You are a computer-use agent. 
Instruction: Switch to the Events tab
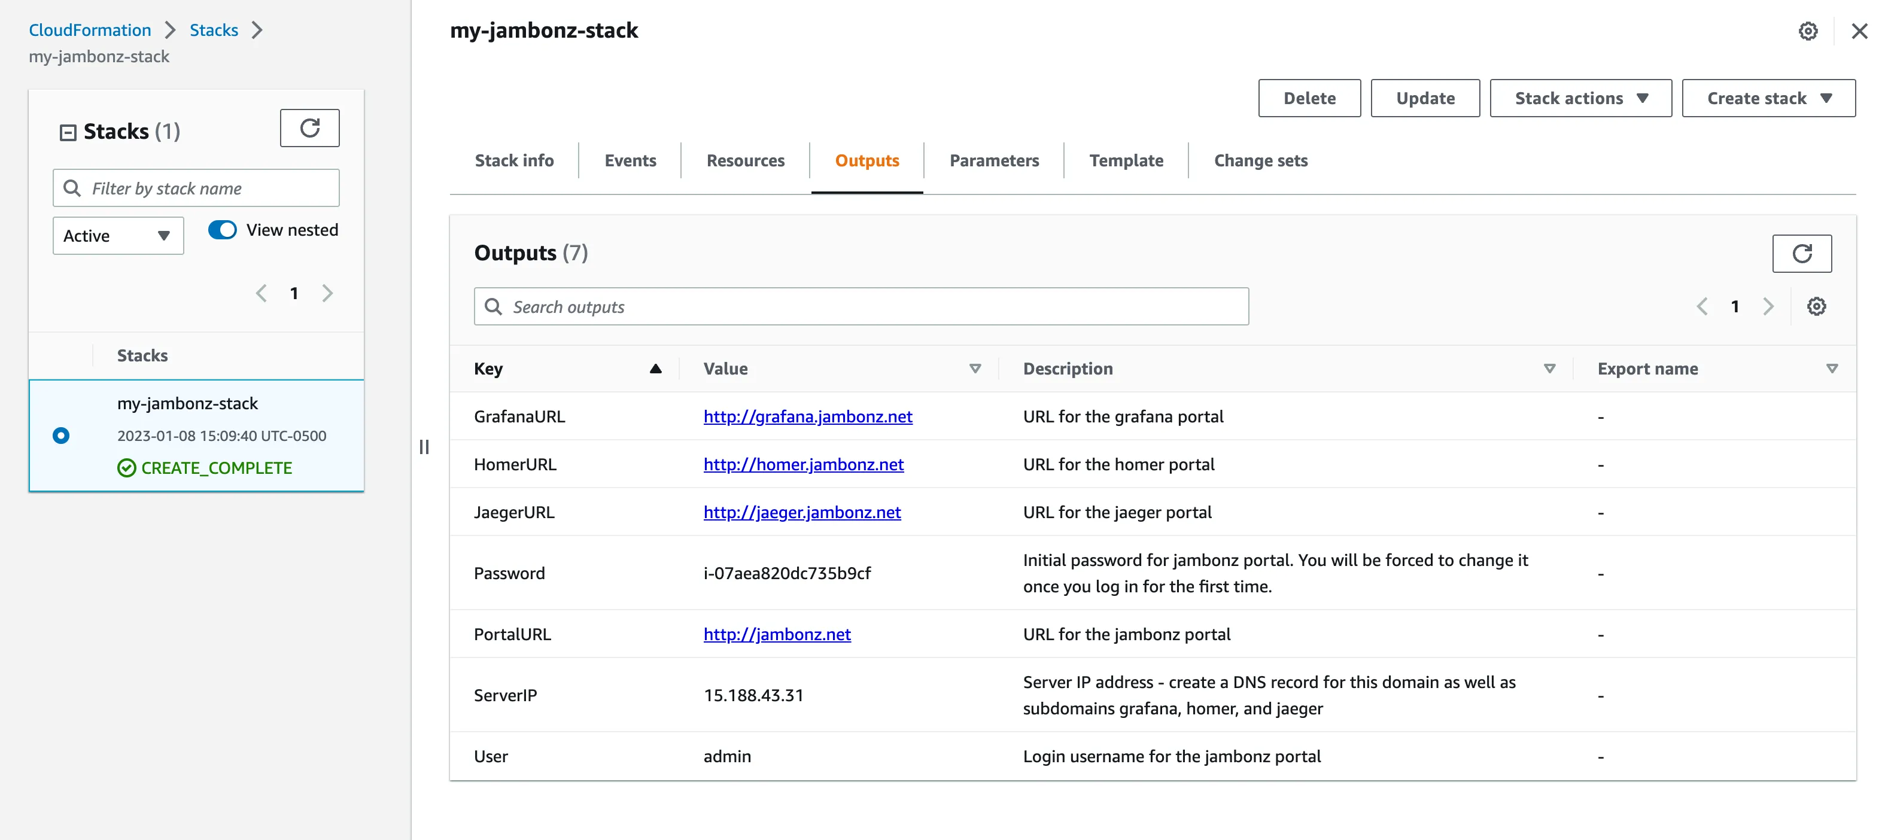(x=630, y=160)
